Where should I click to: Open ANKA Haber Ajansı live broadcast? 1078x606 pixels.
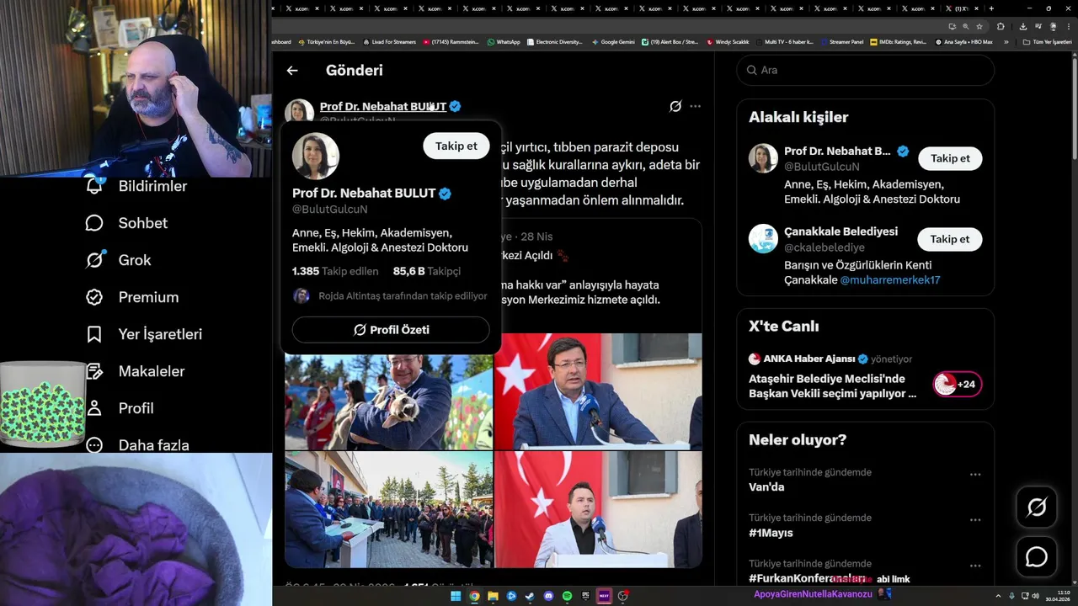click(866, 378)
